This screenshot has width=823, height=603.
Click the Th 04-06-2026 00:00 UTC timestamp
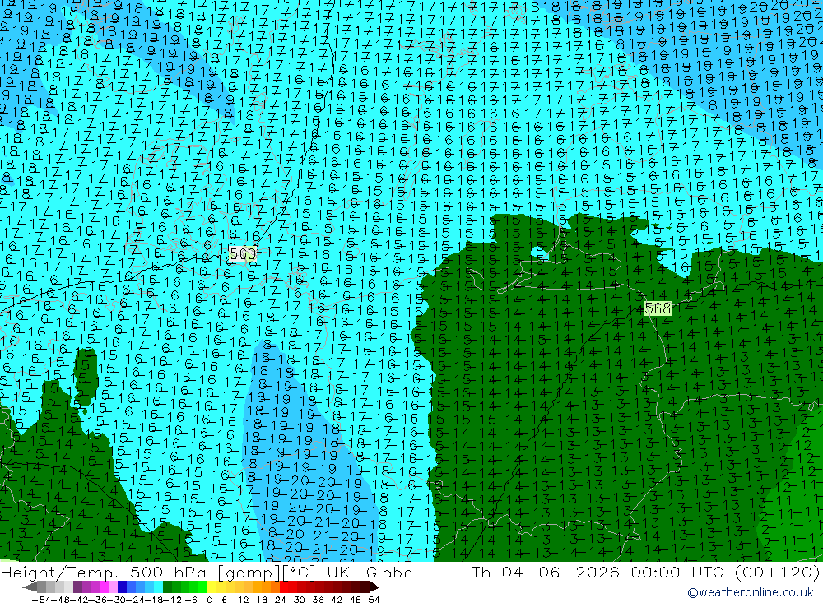[x=597, y=572]
